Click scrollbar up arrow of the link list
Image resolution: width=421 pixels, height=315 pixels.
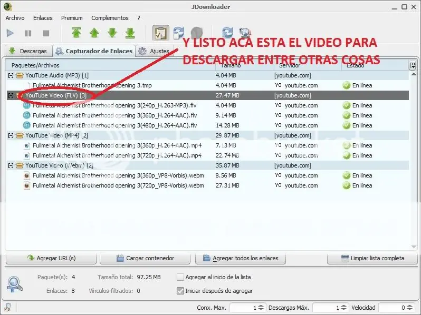[414, 74]
